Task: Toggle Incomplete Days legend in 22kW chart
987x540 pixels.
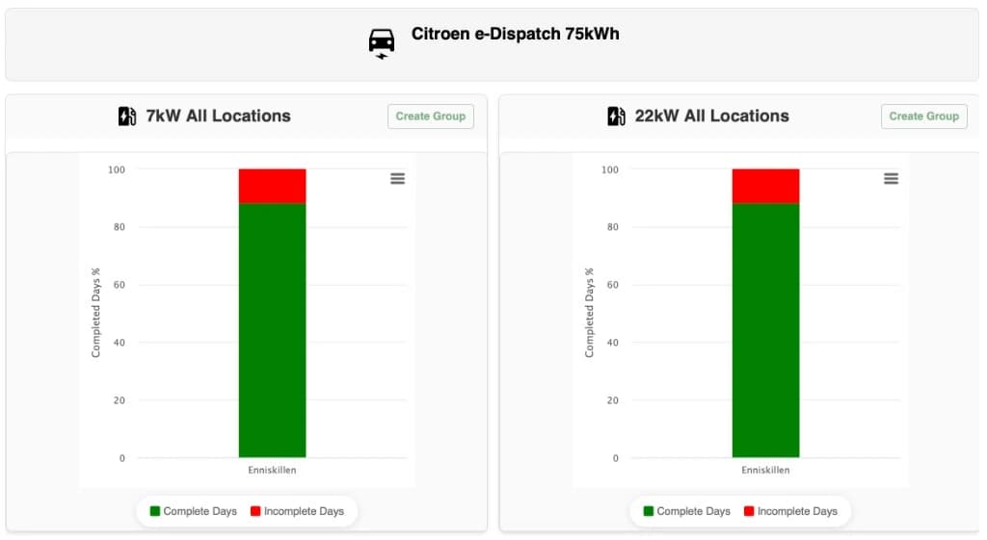Action: 790,511
